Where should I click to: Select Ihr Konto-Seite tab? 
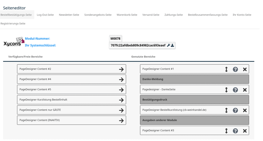point(242,15)
